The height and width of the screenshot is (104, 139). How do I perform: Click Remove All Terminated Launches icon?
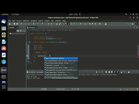click(102, 72)
